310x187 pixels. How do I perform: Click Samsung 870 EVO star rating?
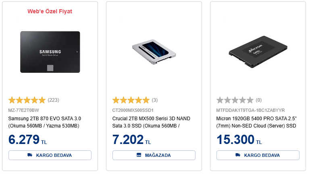pyautogui.click(x=27, y=100)
